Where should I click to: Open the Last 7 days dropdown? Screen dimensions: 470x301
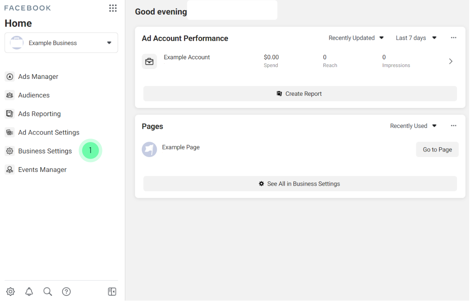coord(416,38)
